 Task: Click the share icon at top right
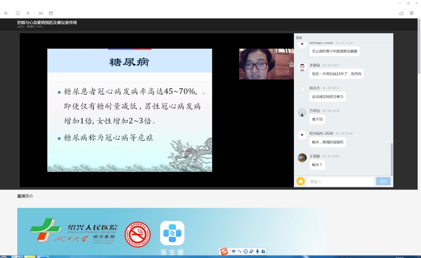(401, 13)
